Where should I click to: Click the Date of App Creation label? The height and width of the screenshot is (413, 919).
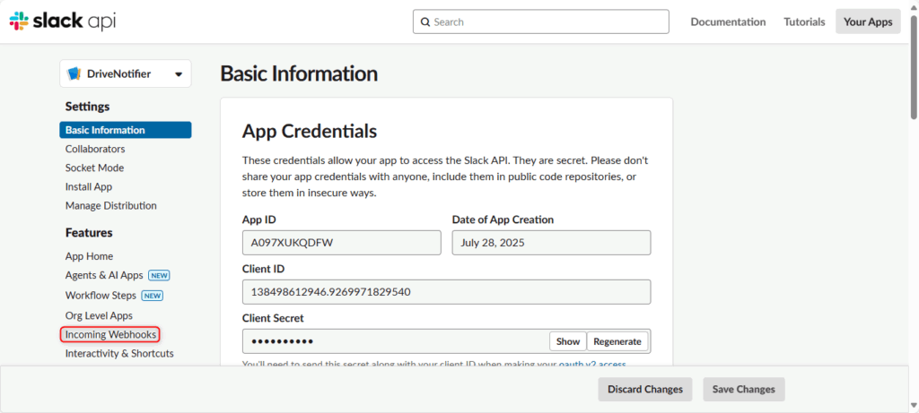coord(503,220)
